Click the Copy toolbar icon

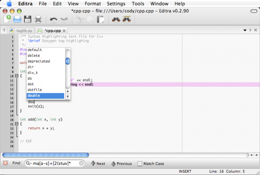point(90,19)
